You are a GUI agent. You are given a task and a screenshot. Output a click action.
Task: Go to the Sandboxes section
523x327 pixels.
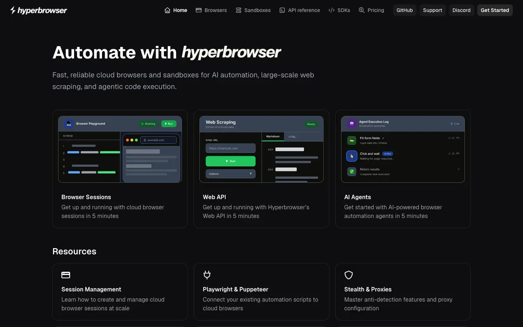253,10
